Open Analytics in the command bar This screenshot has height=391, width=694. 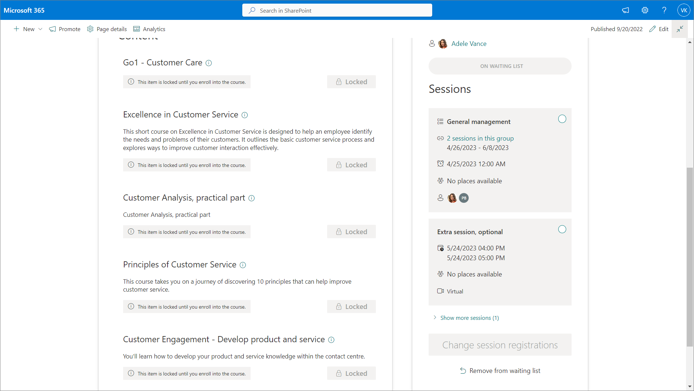pyautogui.click(x=149, y=29)
